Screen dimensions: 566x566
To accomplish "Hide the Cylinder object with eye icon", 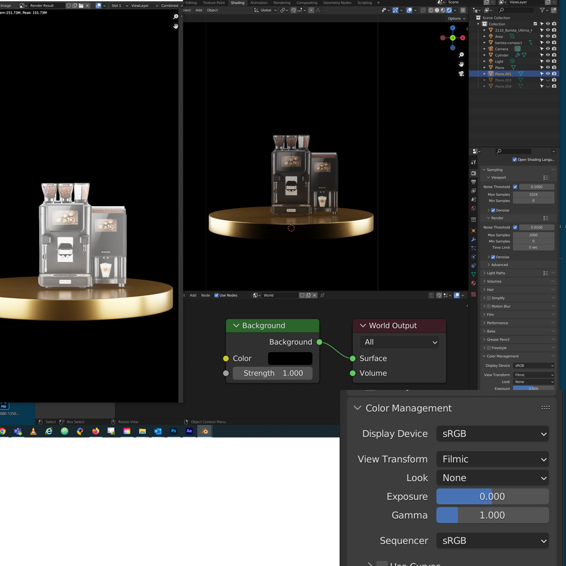I will pyautogui.click(x=547, y=55).
